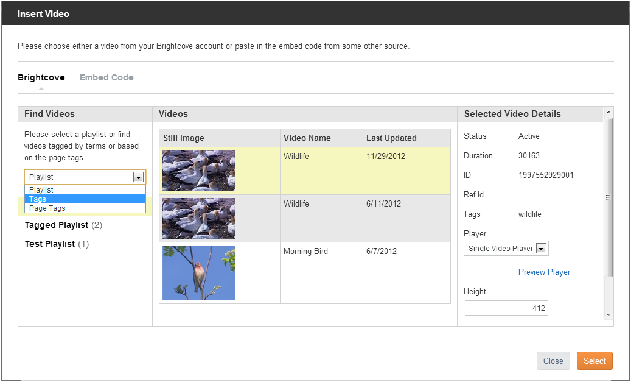Click the Duration value 30163
The image size is (631, 382).
[529, 156]
